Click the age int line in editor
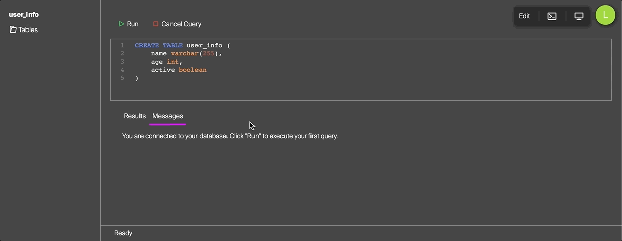The height and width of the screenshot is (241, 622). [166, 62]
